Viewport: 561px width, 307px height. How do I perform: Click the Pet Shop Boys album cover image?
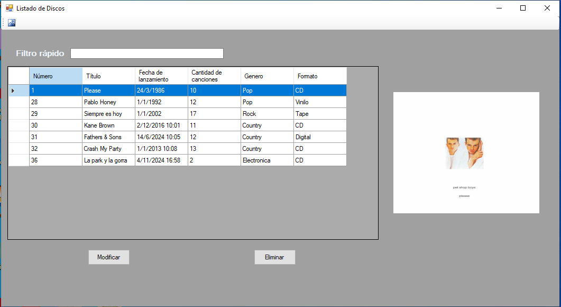(x=466, y=153)
